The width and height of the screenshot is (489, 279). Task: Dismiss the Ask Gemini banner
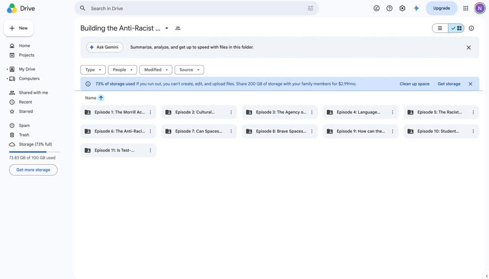click(x=468, y=47)
